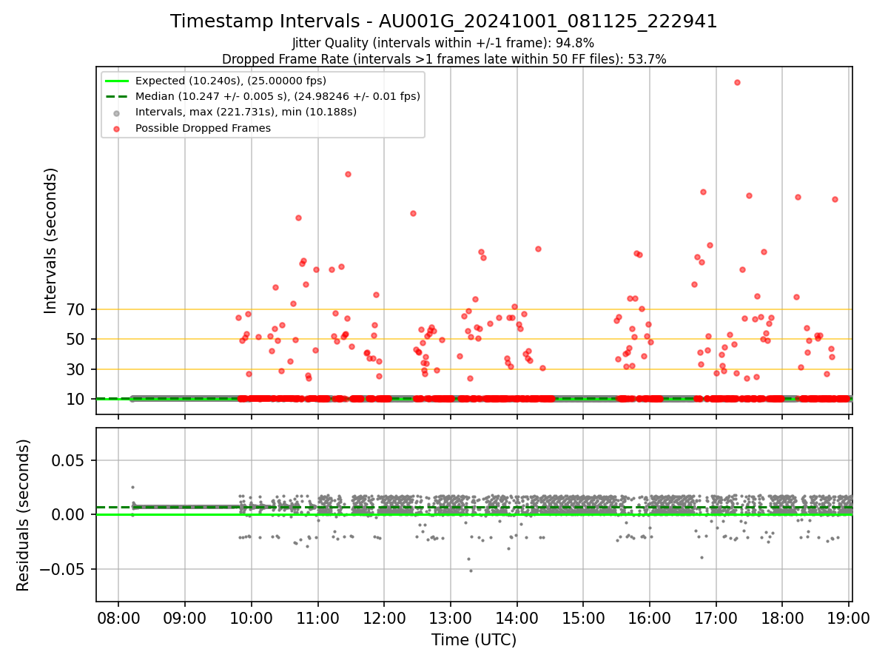Click the 15:00 time tick label
888x666 pixels.
click(583, 616)
